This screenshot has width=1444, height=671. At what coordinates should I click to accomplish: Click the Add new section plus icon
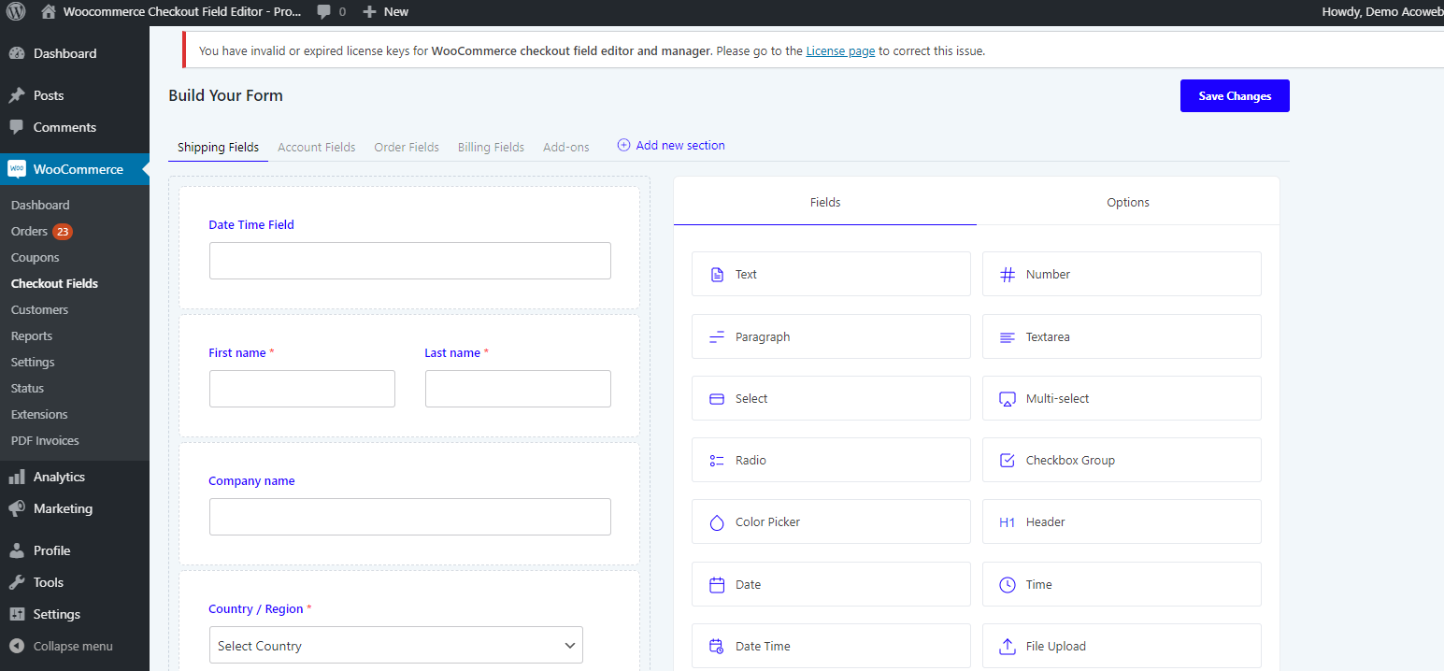pyautogui.click(x=623, y=146)
